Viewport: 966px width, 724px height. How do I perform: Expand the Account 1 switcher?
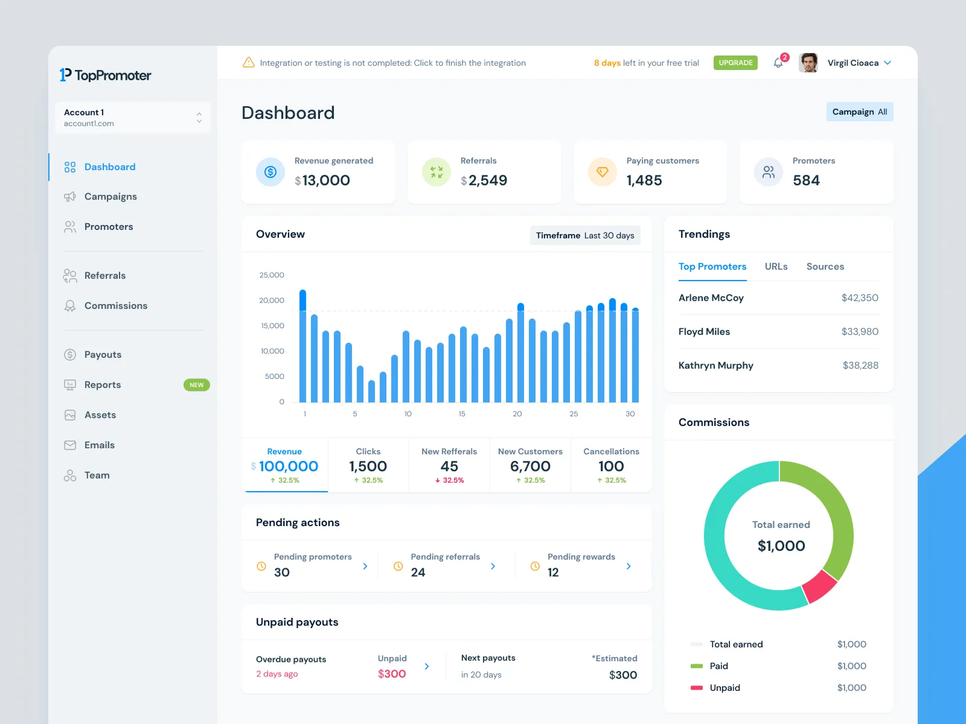coord(133,118)
